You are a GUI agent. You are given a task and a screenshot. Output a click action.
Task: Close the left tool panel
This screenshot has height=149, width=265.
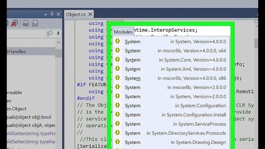58,14
